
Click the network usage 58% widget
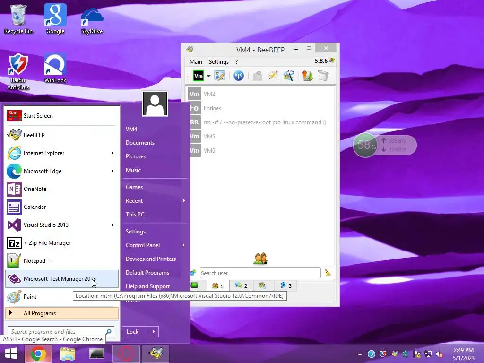click(x=385, y=145)
